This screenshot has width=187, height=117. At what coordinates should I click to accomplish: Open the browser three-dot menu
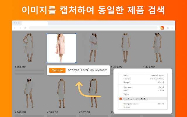172,28
